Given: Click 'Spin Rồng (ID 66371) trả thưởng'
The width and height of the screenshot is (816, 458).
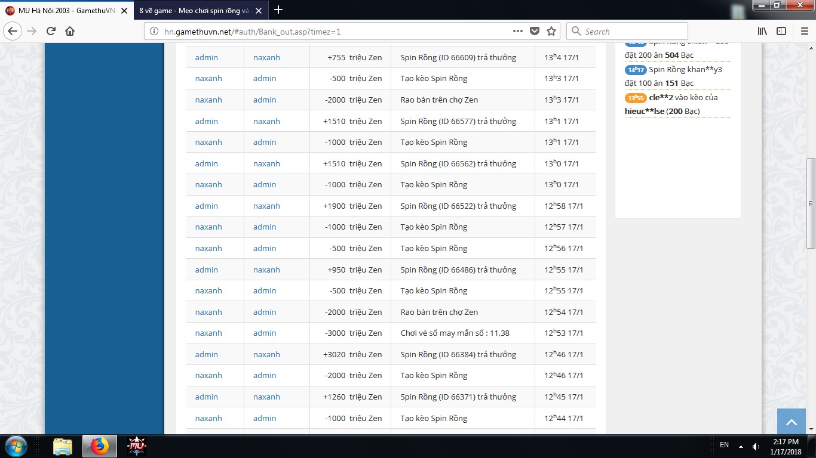Looking at the screenshot, I should 458,397.
